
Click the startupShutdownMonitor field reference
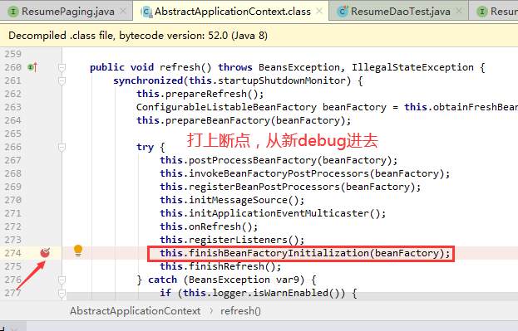pyautogui.click(x=281, y=80)
